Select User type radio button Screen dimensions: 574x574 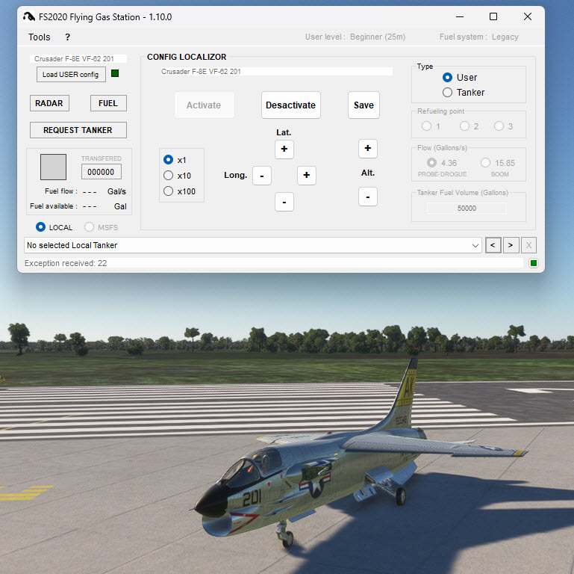[x=447, y=77]
